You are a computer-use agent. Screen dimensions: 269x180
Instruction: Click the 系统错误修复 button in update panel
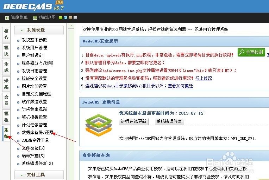(x=169, y=121)
